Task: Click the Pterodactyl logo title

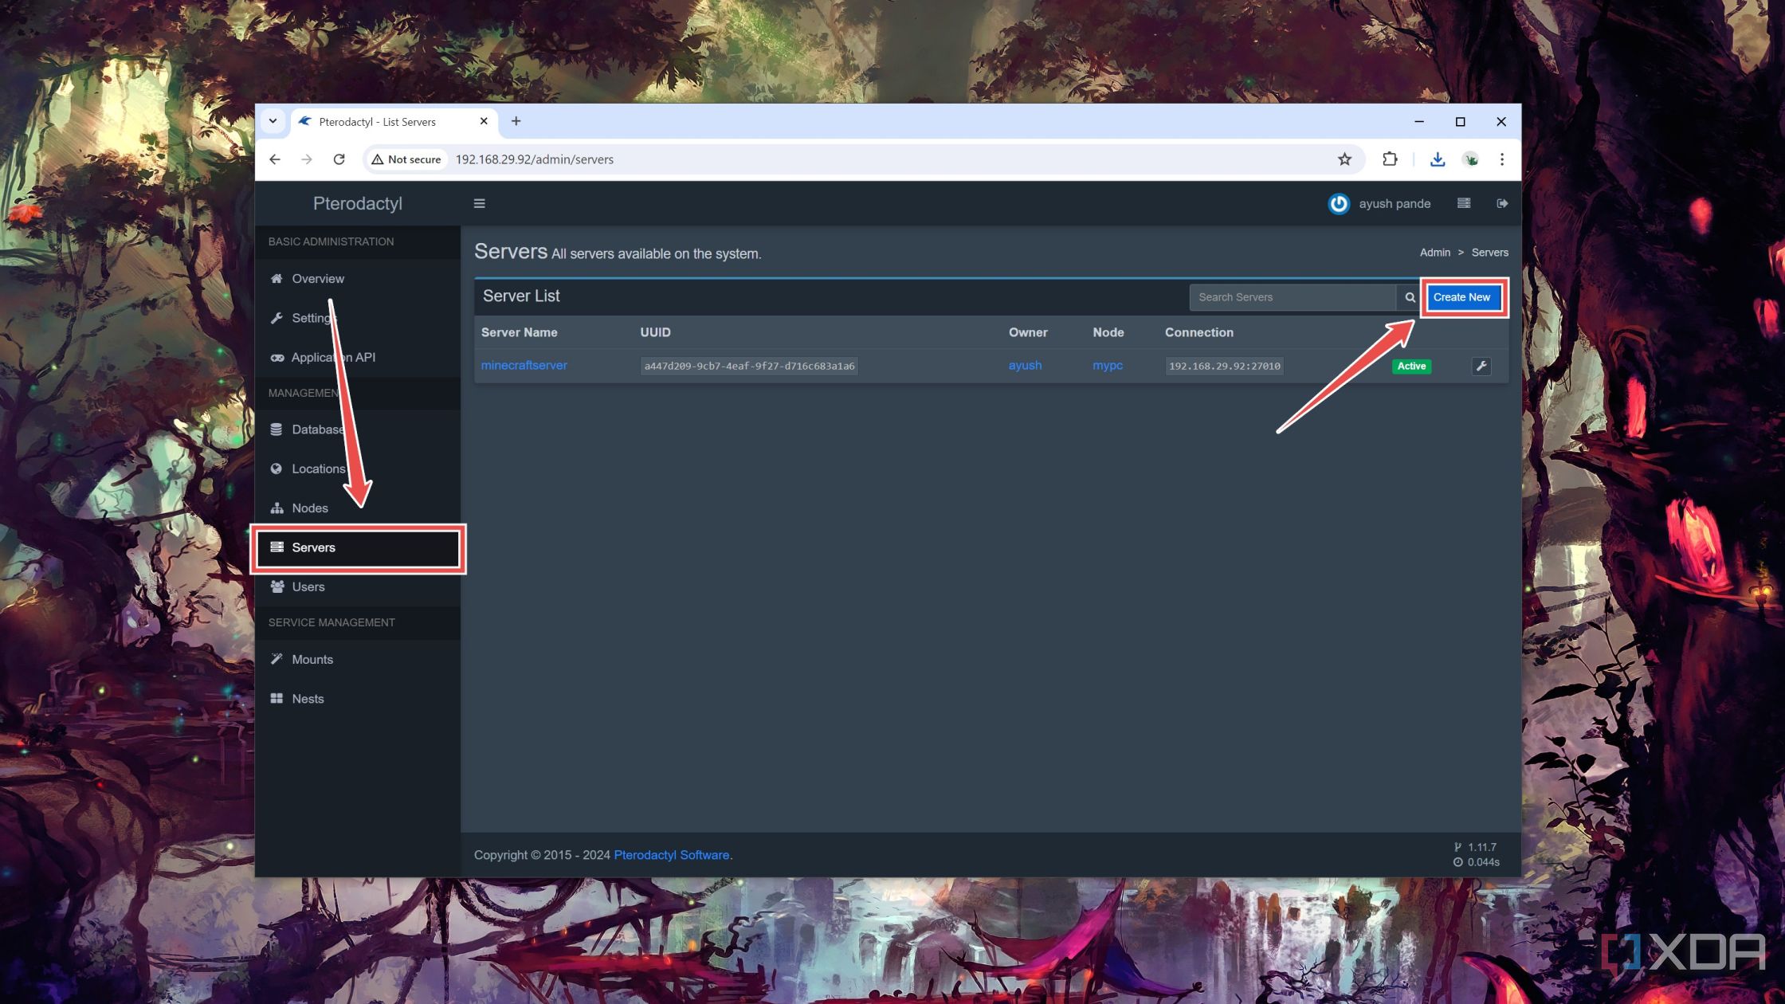Action: tap(358, 203)
